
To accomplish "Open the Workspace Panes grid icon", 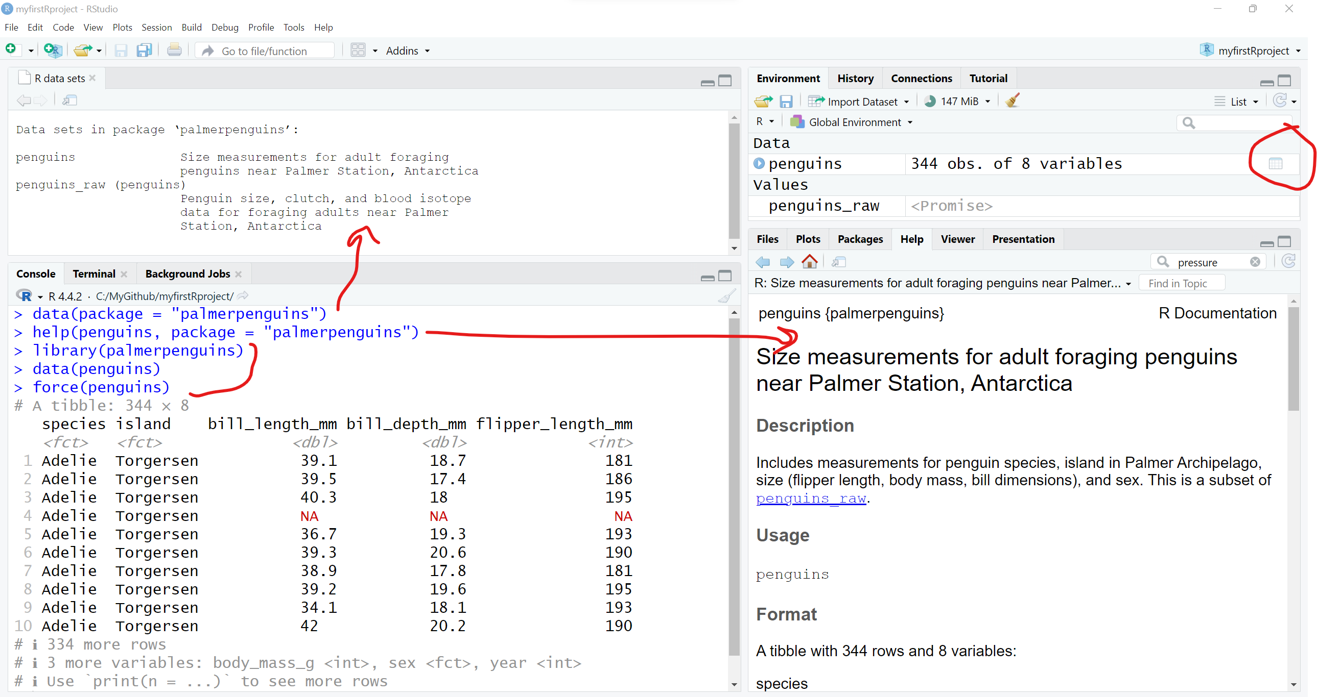I will [358, 50].
